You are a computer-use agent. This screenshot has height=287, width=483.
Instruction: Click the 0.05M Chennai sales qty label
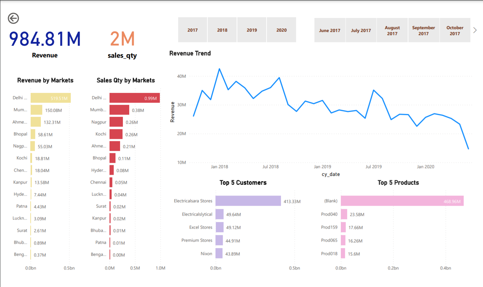click(x=121, y=183)
